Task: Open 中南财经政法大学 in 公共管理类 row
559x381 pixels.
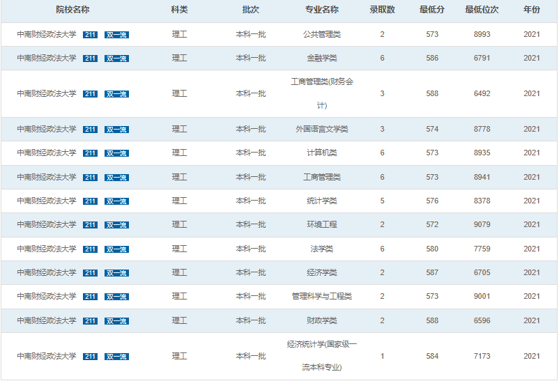Action: click(47, 34)
